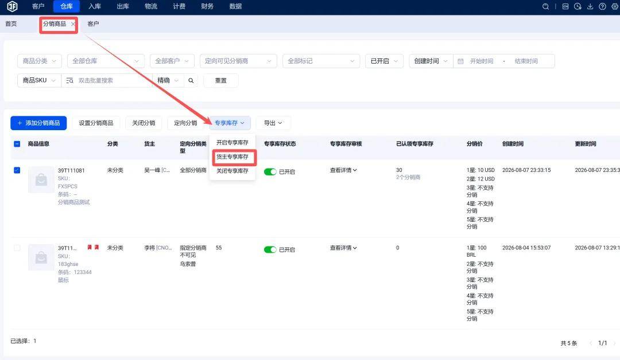The width and height of the screenshot is (620, 360).
Task: Open the 物流 top menu
Action: click(x=151, y=6)
